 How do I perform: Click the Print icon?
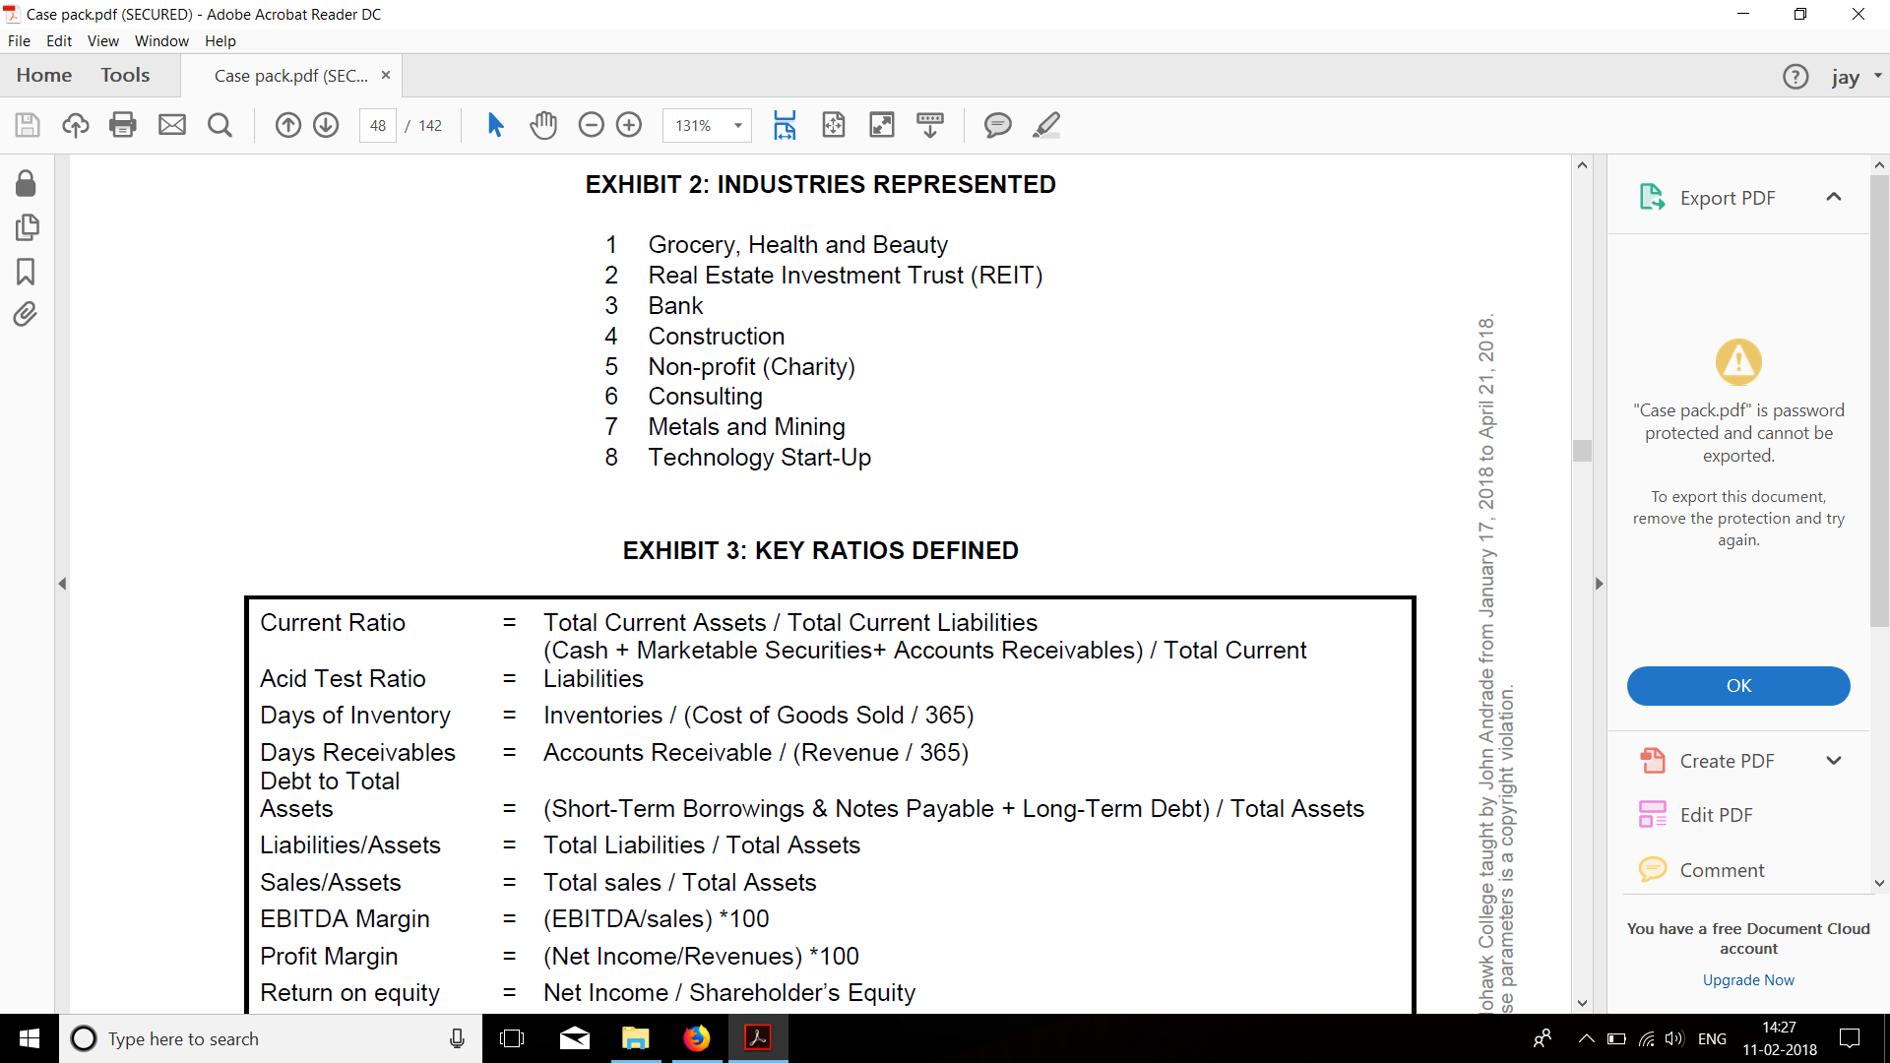pyautogui.click(x=122, y=125)
